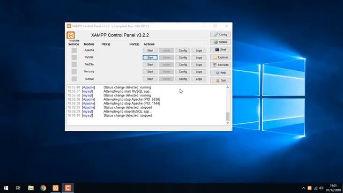Open the clock and date flyout
Screen dimensions: 343x193
click(333, 188)
